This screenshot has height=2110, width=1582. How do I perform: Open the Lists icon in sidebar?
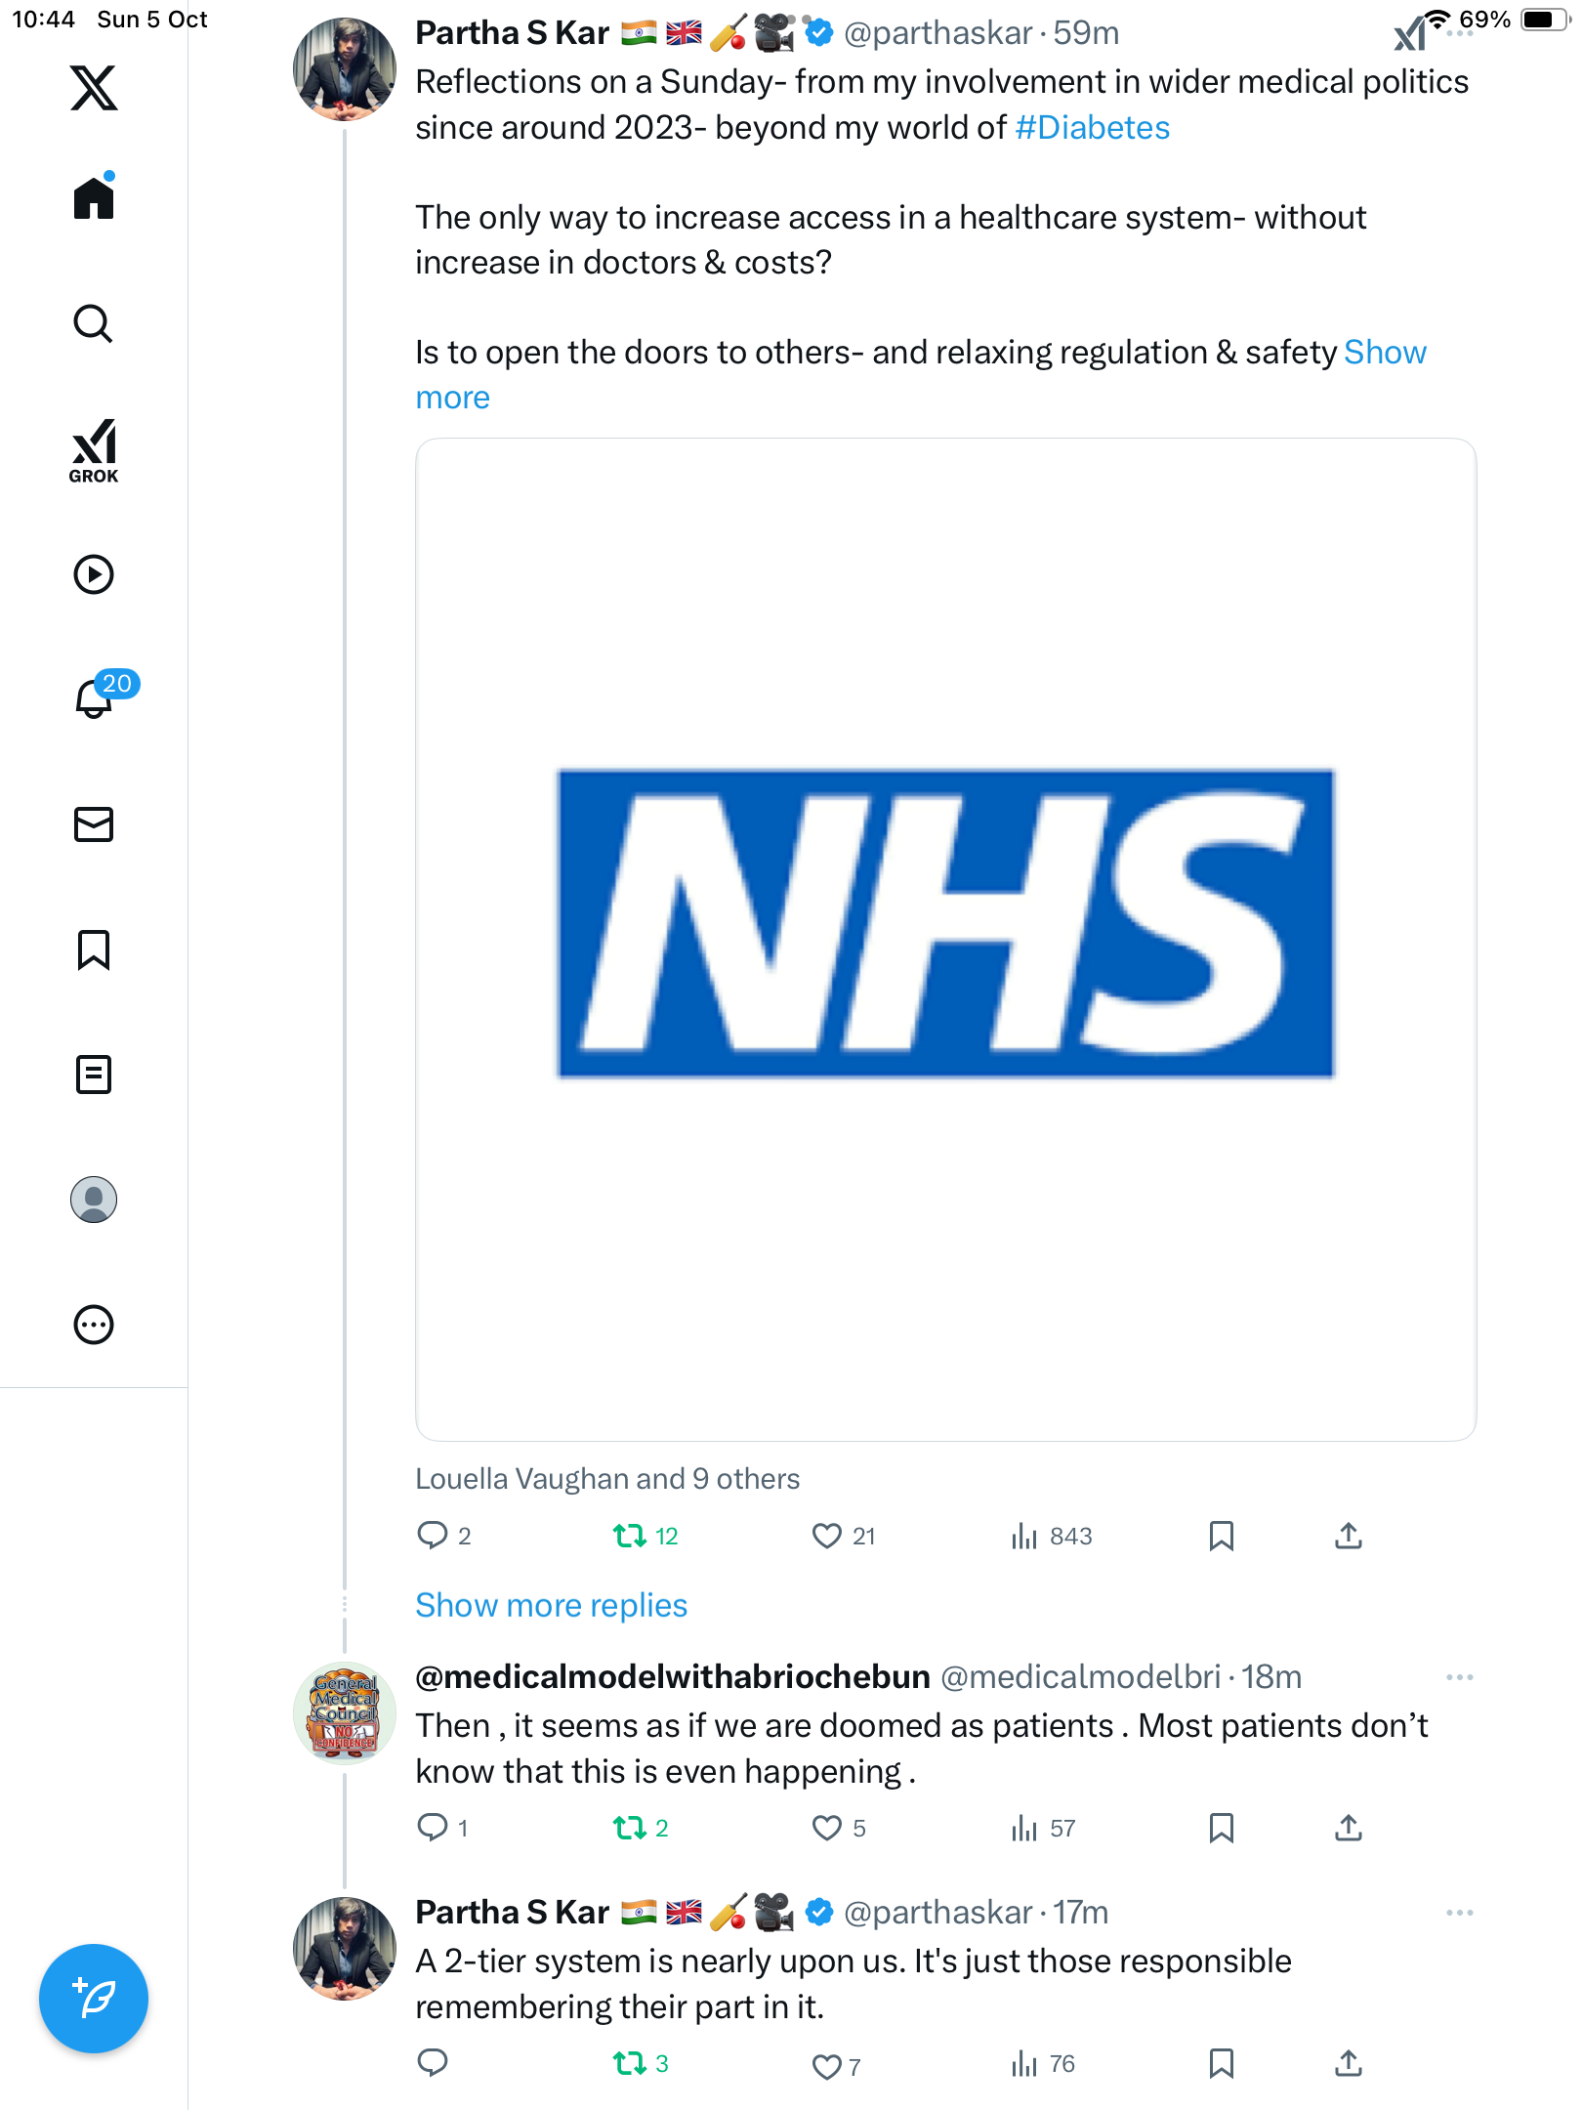[x=94, y=1075]
